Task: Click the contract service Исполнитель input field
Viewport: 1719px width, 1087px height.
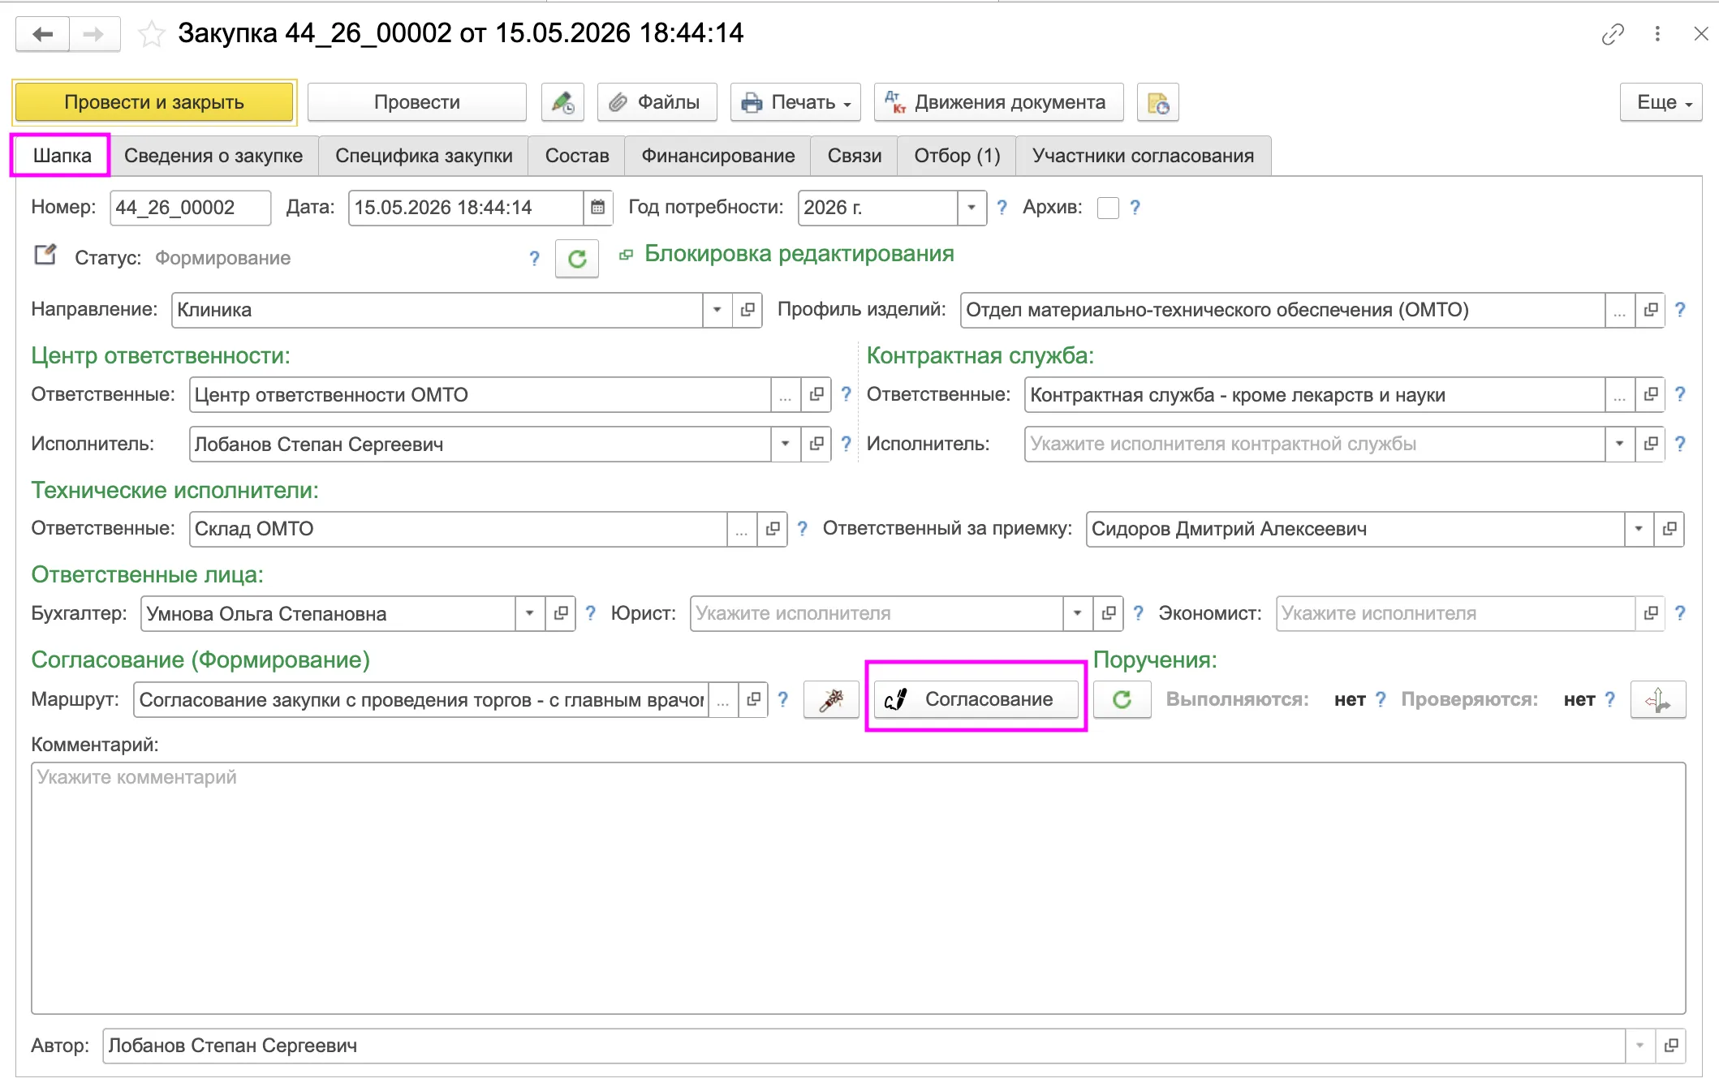Action: [1315, 444]
